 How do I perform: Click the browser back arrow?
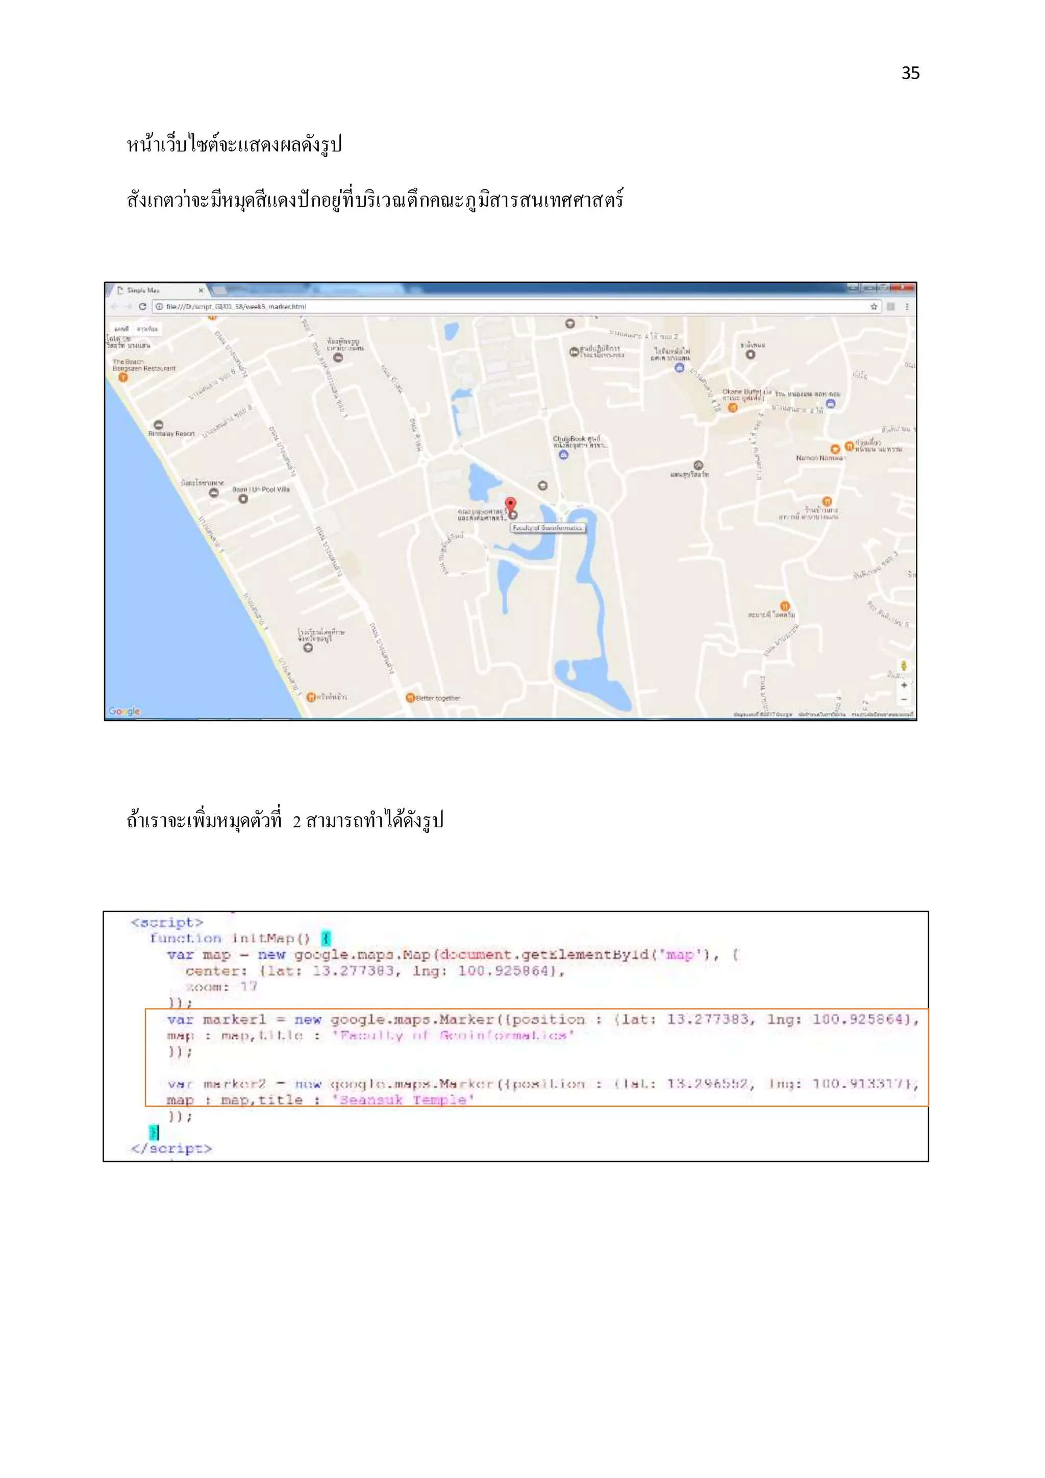114,306
